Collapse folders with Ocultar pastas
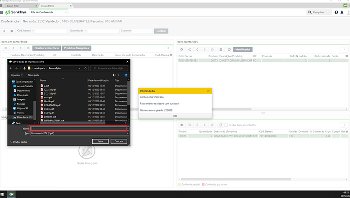Viewport: 350px width, 198px height. pos(18,142)
